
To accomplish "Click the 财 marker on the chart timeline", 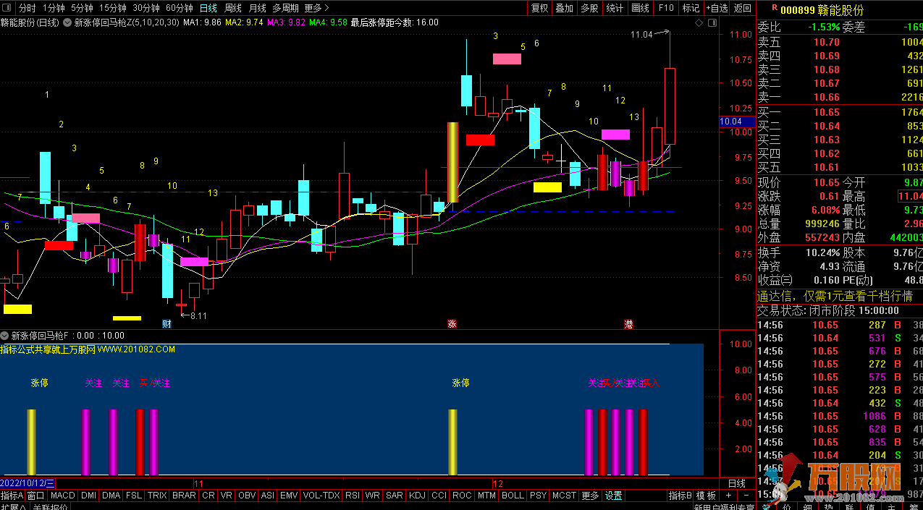I will pos(167,324).
